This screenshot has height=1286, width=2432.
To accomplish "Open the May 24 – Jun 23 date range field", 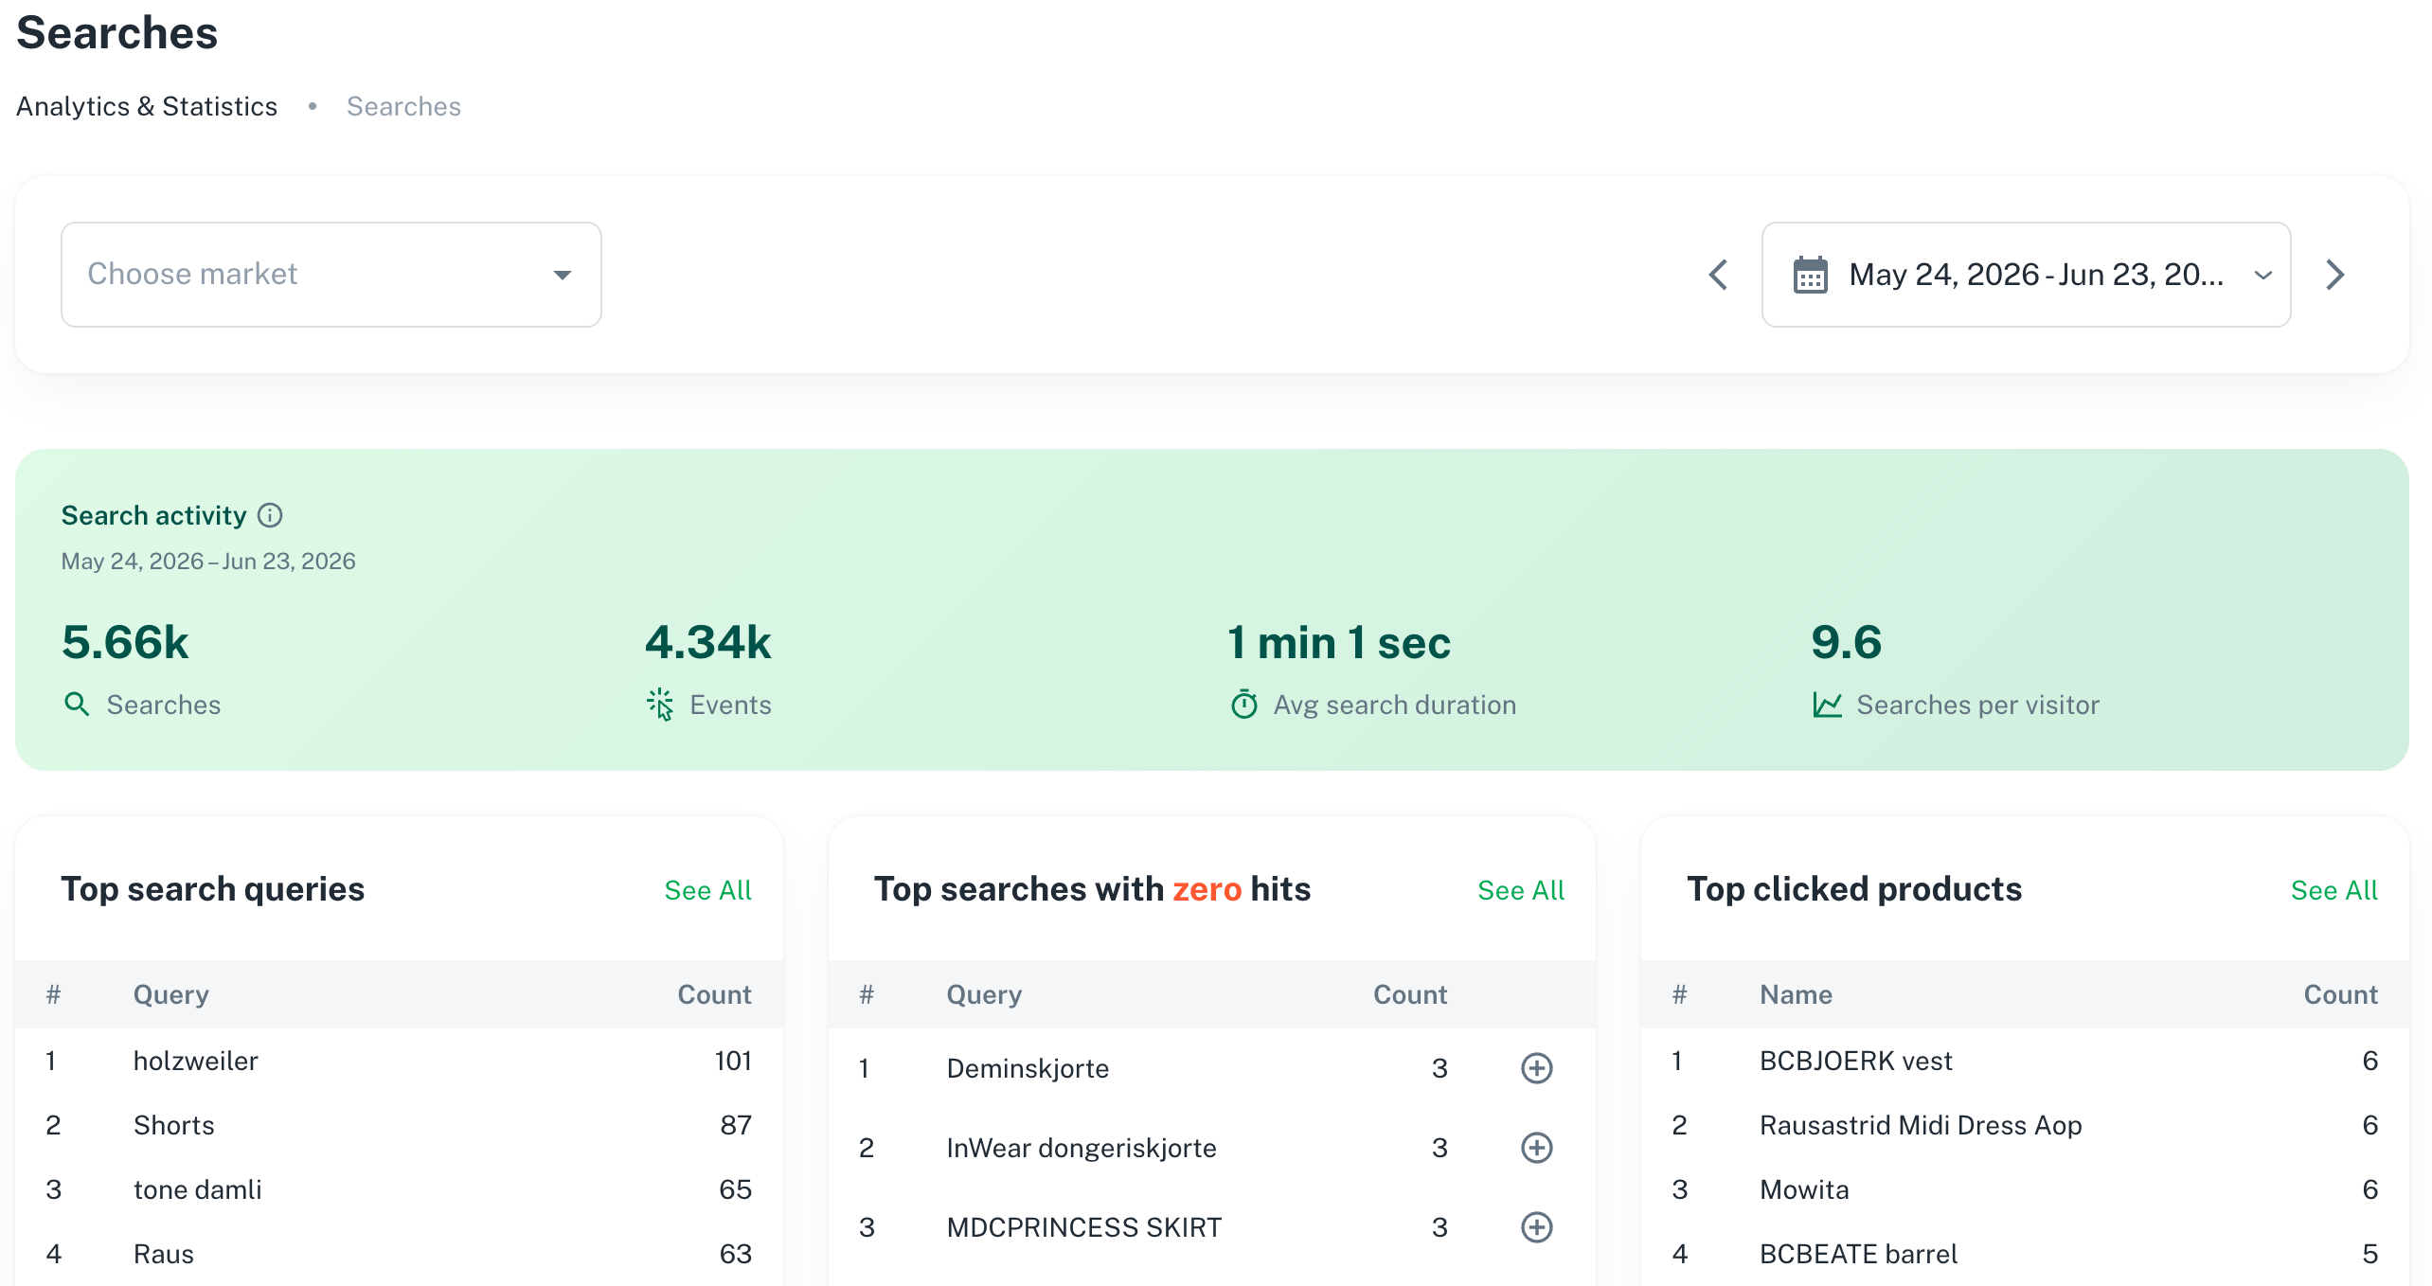I will click(2026, 275).
